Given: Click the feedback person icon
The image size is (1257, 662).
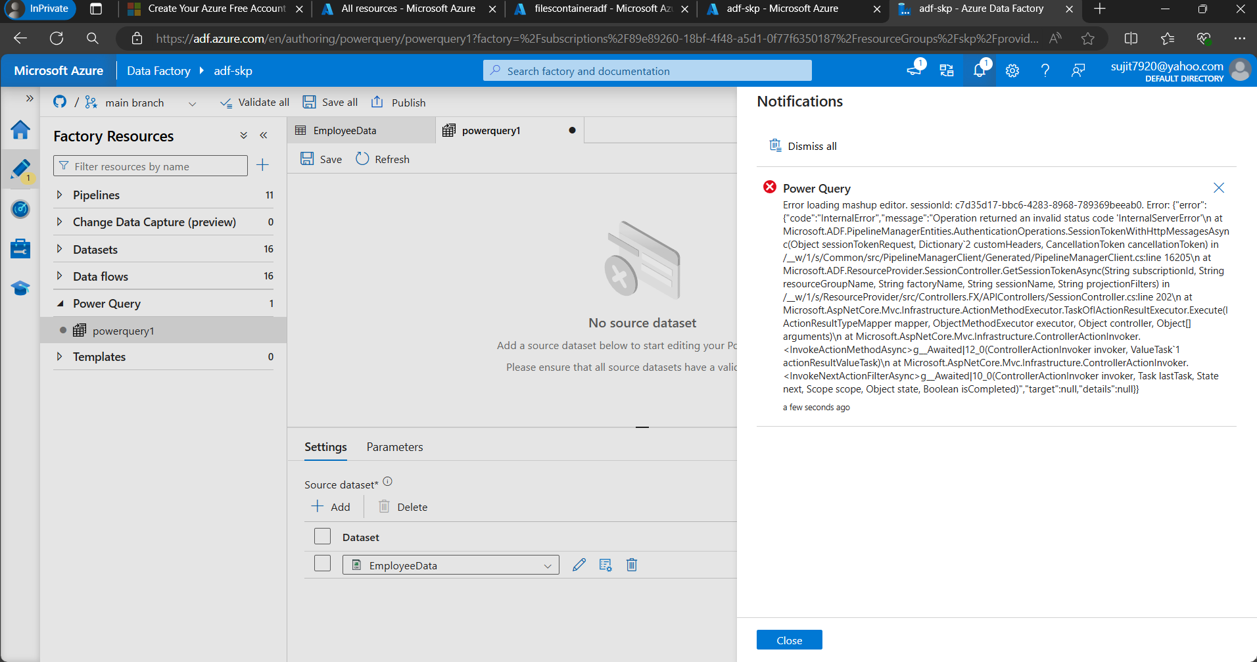Looking at the screenshot, I should [1078, 70].
